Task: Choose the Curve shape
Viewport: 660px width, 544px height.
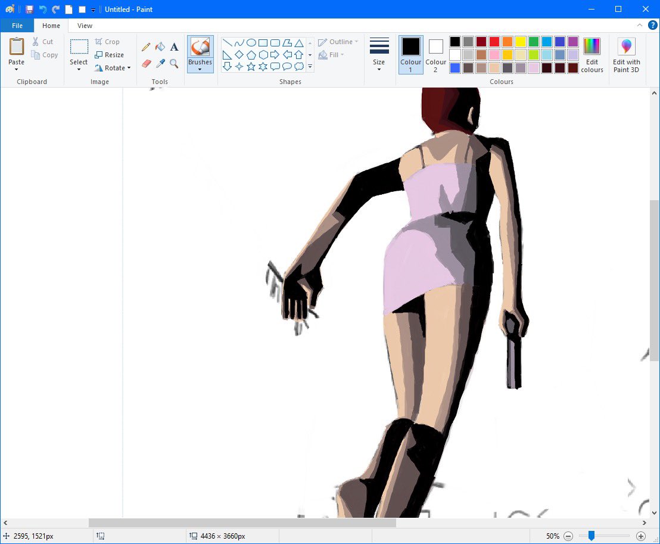Action: pyautogui.click(x=239, y=43)
